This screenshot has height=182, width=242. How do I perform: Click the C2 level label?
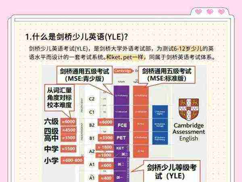pos(92,99)
